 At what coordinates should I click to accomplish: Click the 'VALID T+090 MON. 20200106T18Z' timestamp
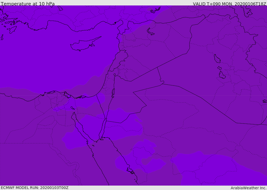[x=229, y=4]
